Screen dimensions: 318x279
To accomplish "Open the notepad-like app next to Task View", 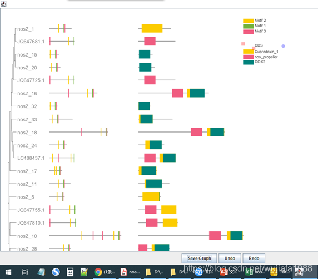I will point(41,272).
